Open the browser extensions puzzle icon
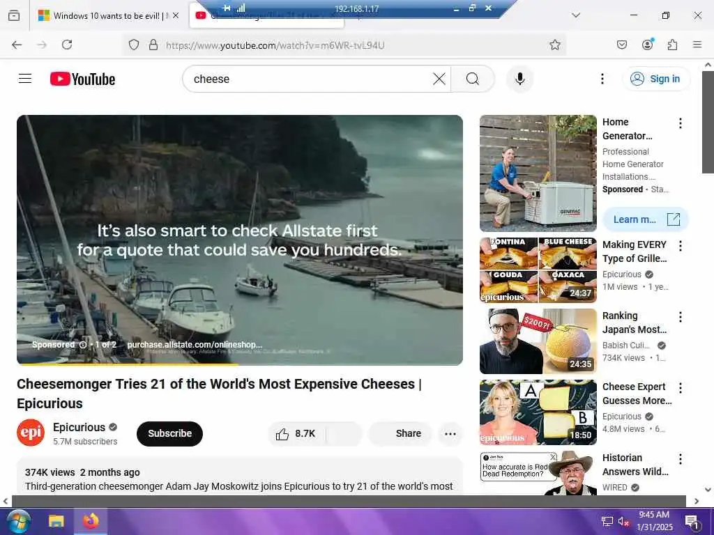The height and width of the screenshot is (535, 714). click(x=673, y=45)
